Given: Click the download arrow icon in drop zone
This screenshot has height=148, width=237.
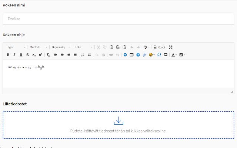Looking at the screenshot, I should point(118,121).
